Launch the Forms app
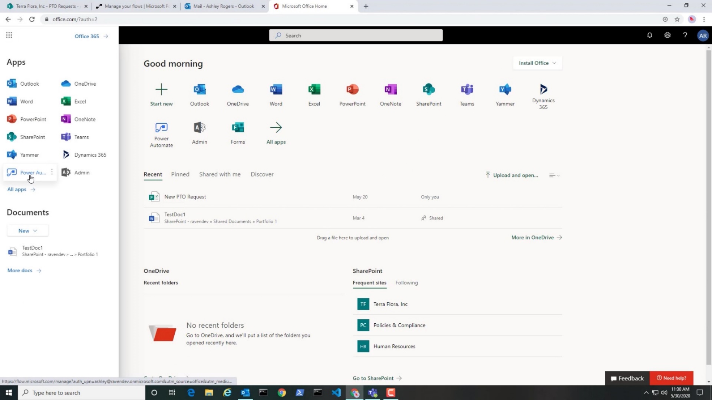The image size is (712, 400). tap(238, 133)
